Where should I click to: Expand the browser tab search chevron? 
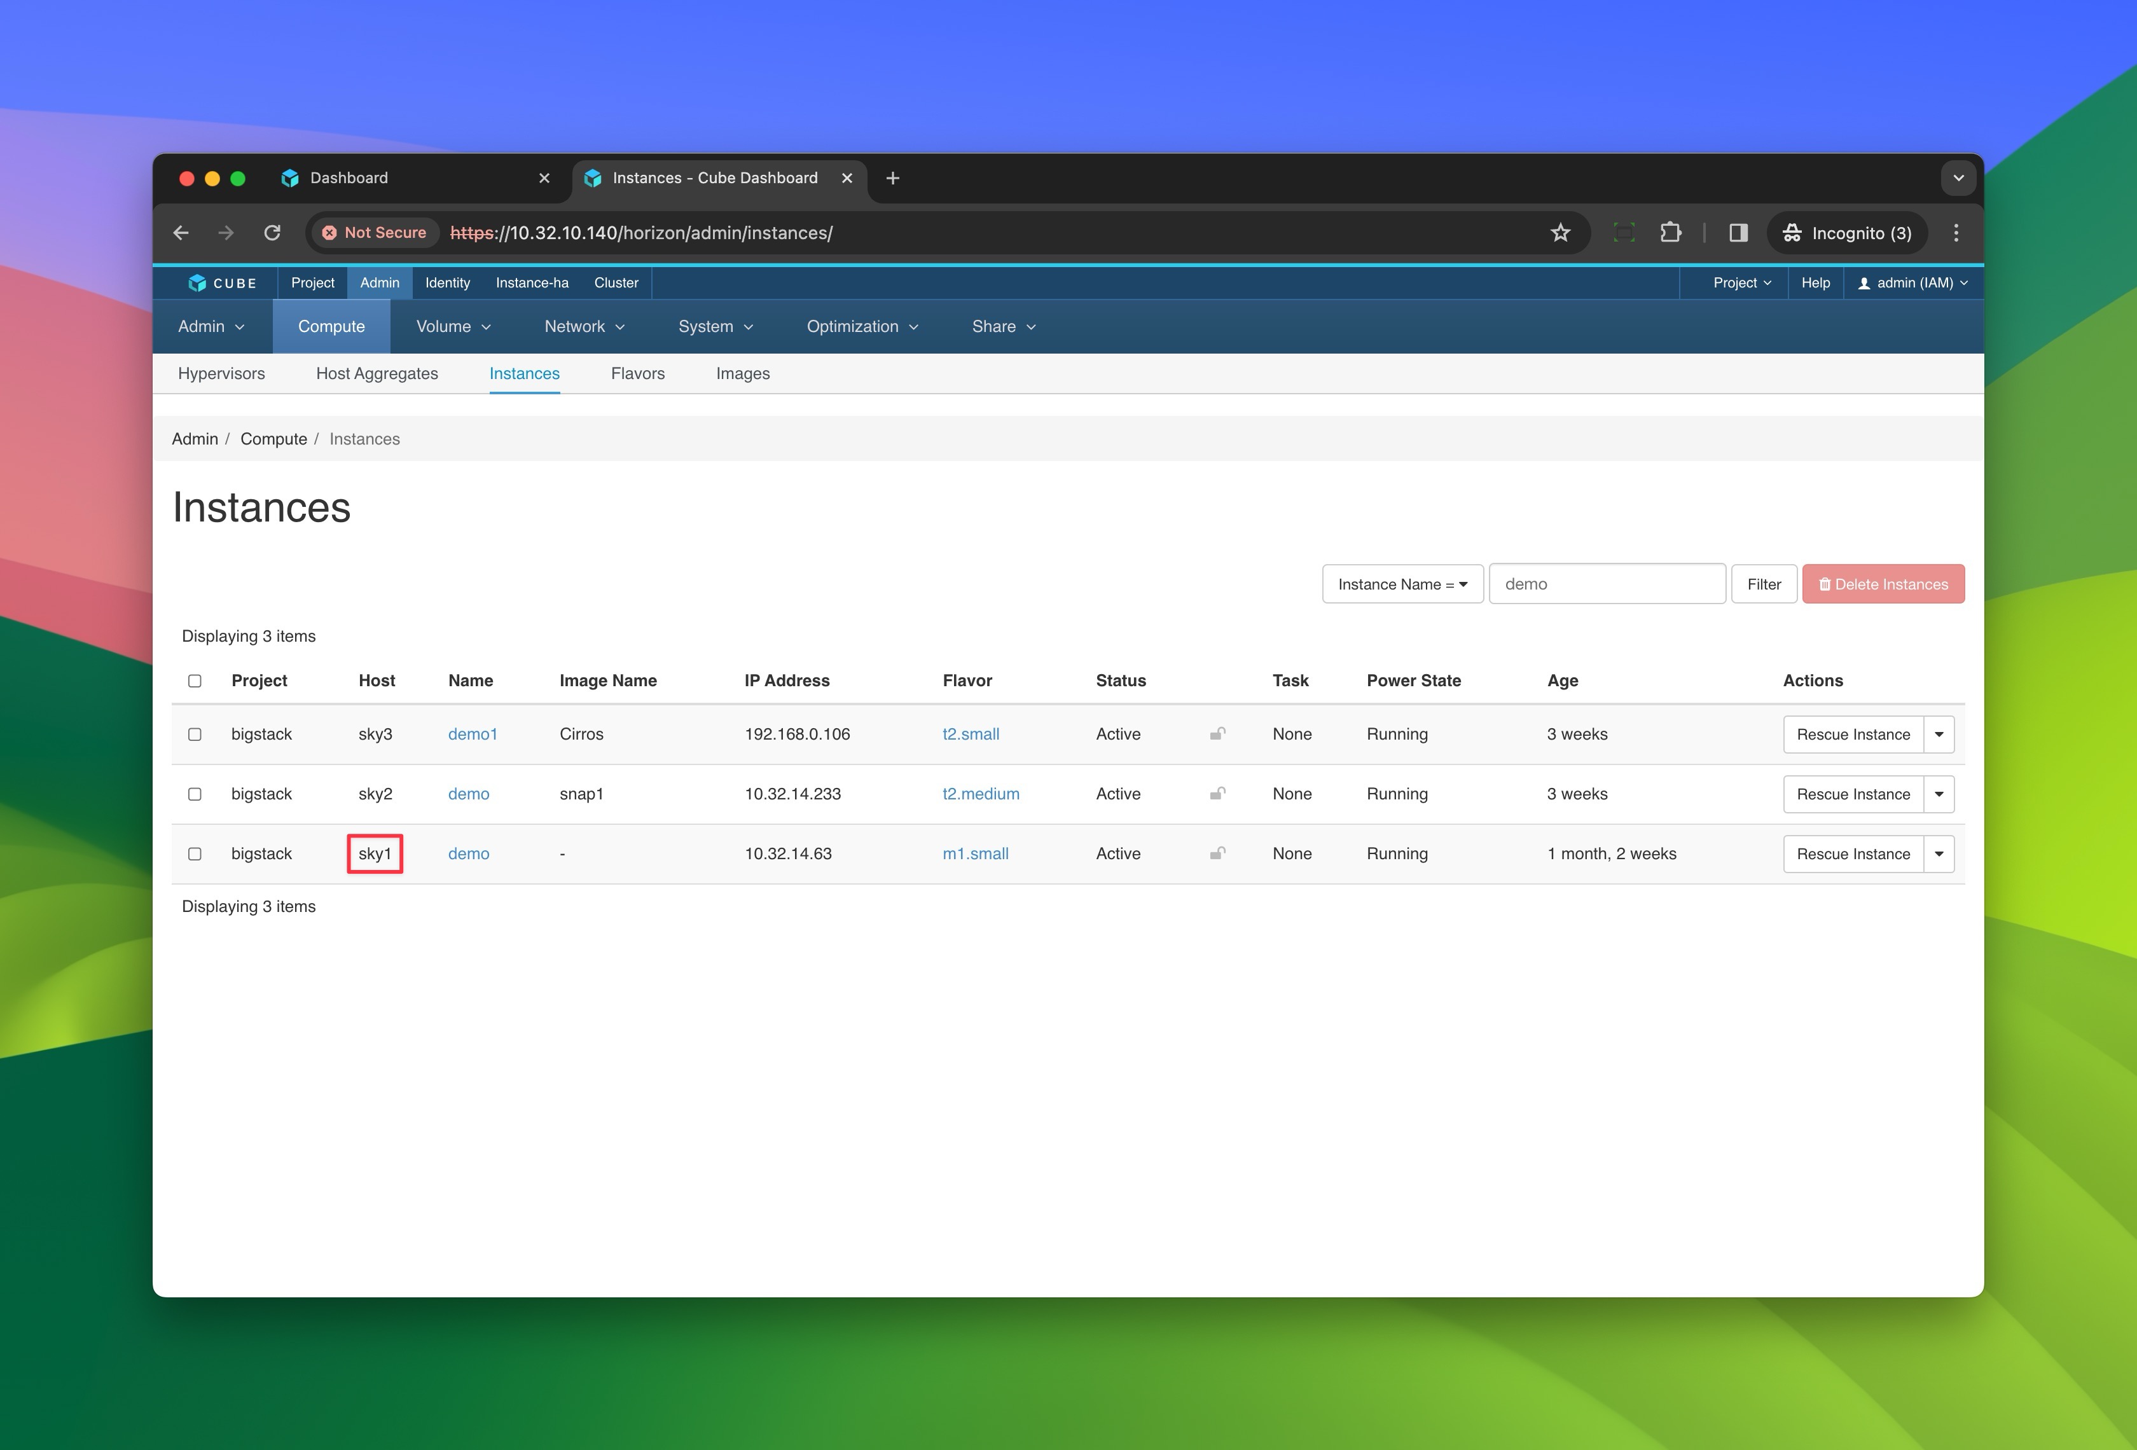[x=1958, y=178]
